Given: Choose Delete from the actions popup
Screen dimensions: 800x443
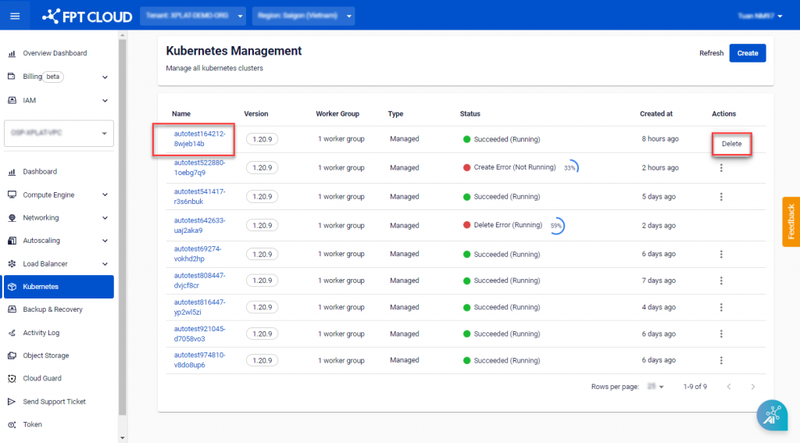Looking at the screenshot, I should [x=731, y=144].
